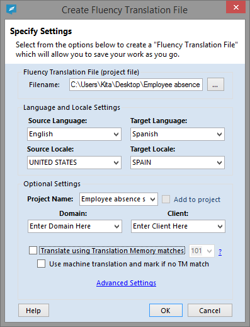Click the Cancel button
Screen dimensions: 250x327
[210, 311]
